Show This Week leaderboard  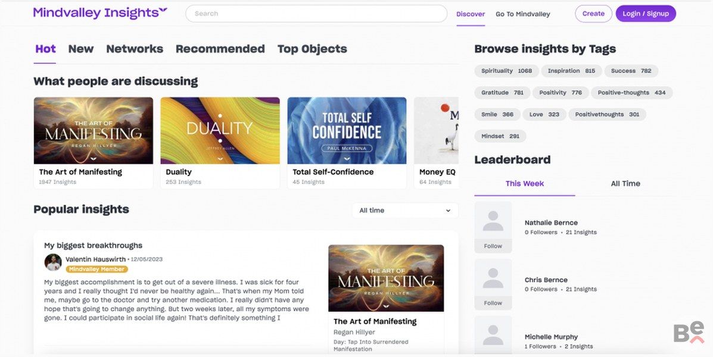coord(525,183)
